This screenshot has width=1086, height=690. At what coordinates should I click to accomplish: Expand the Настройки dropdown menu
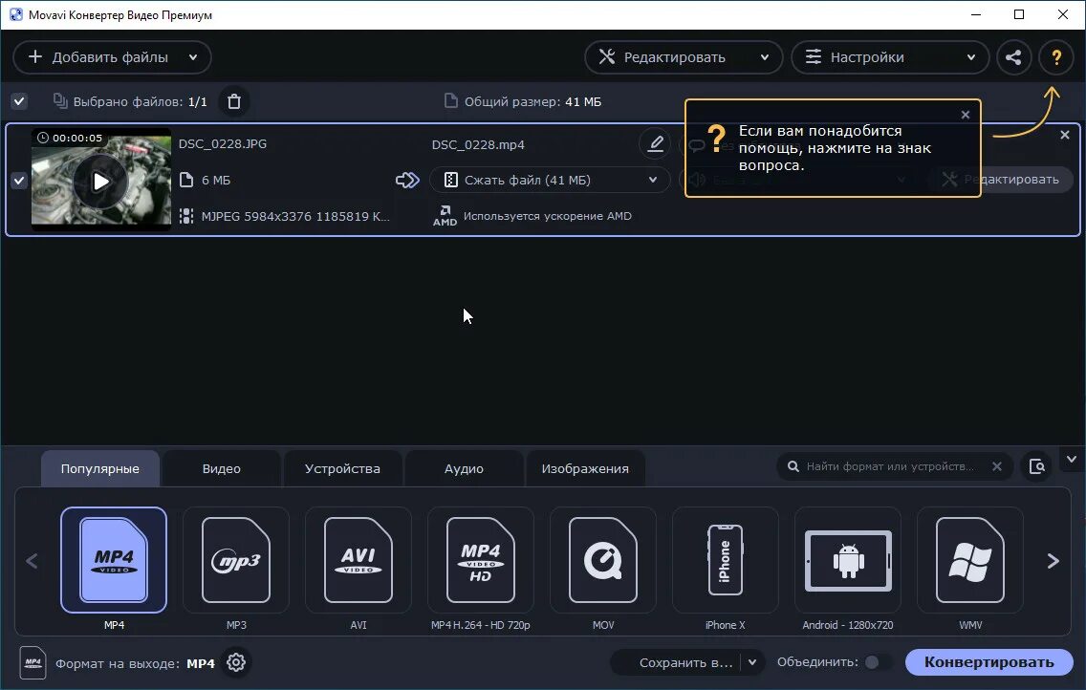point(971,57)
